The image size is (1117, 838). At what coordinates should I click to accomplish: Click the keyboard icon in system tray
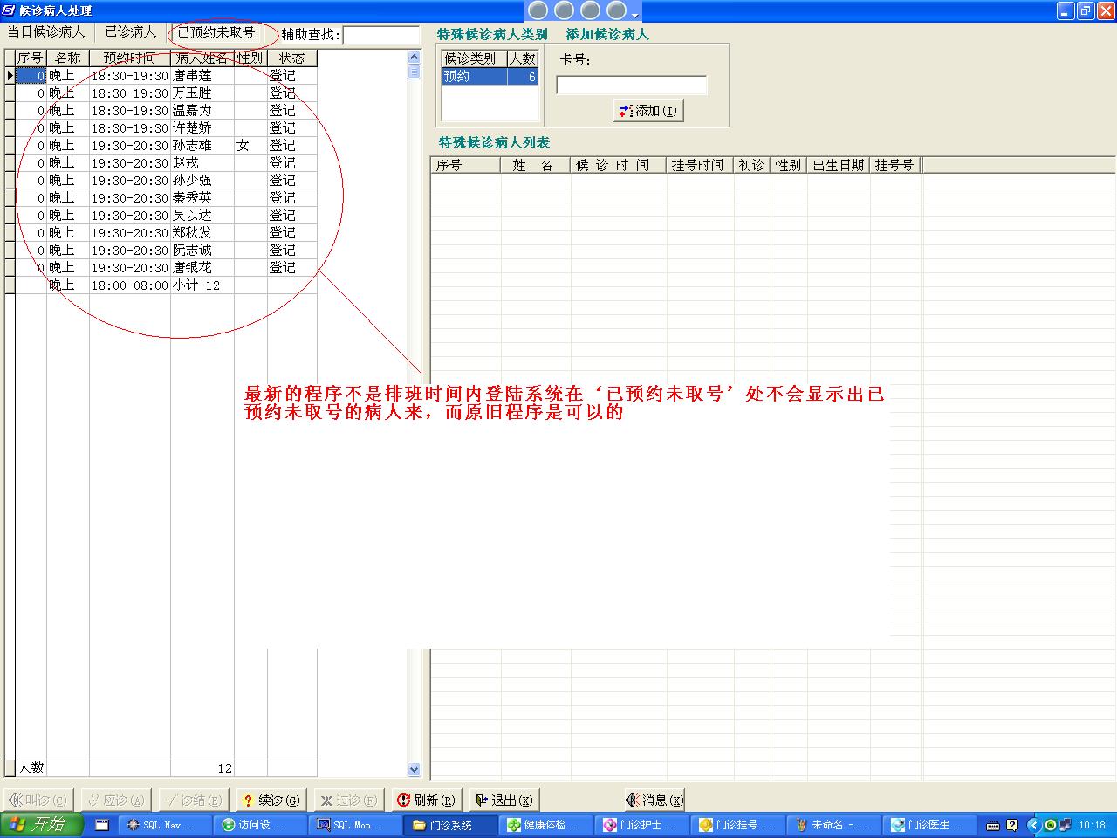pos(993,825)
